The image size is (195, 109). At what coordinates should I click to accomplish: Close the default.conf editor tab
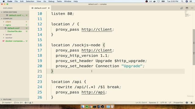click(49, 8)
